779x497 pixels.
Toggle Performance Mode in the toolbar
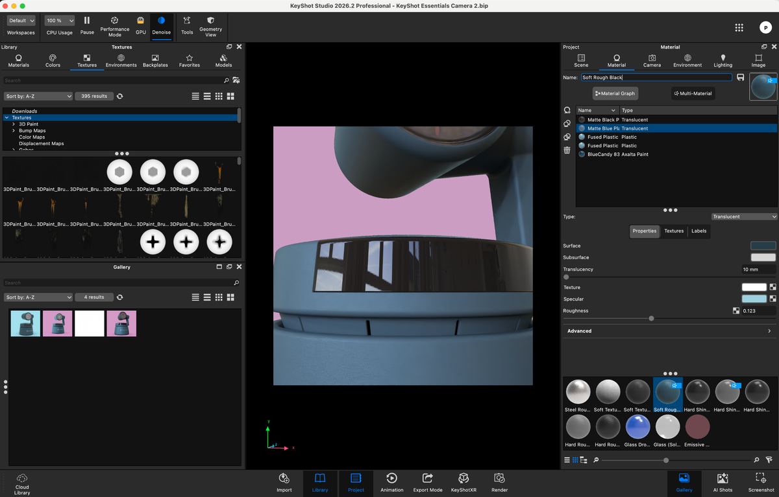(115, 27)
